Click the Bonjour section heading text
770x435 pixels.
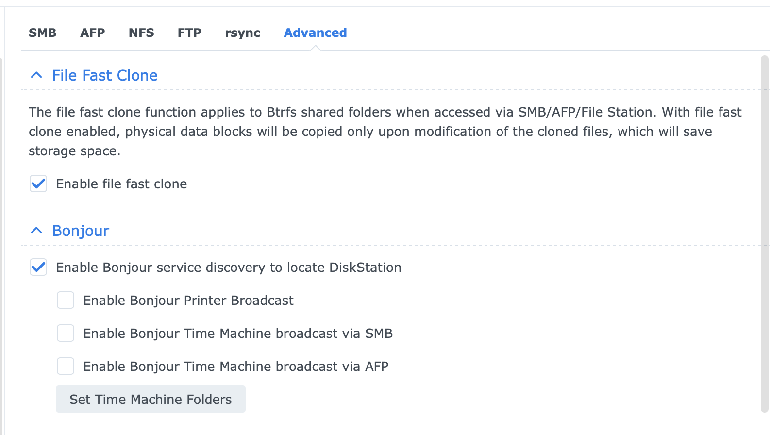click(81, 231)
